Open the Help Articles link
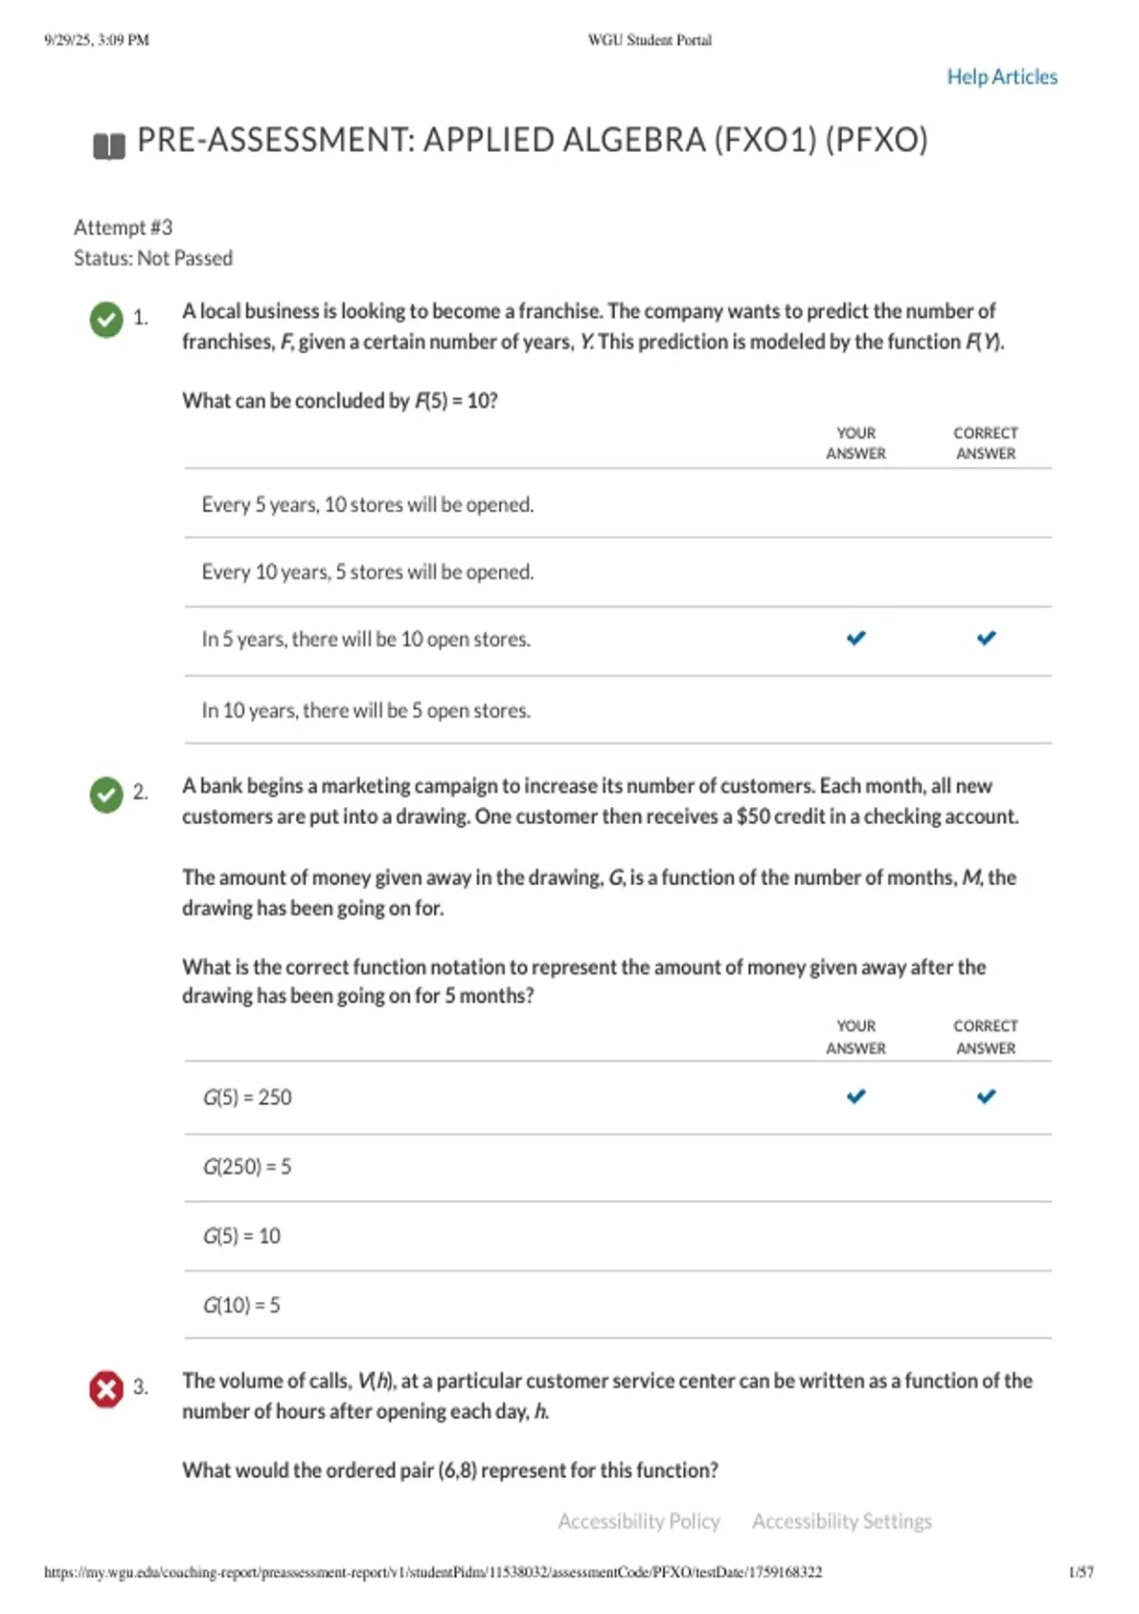 point(1002,77)
